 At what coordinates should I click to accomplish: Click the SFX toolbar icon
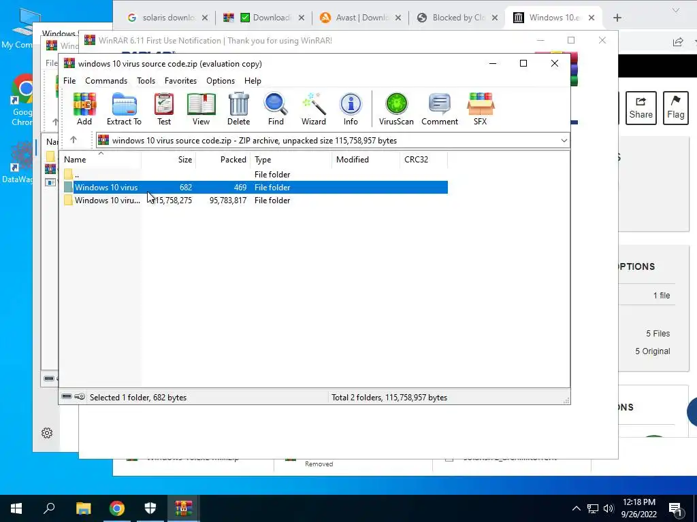click(480, 109)
